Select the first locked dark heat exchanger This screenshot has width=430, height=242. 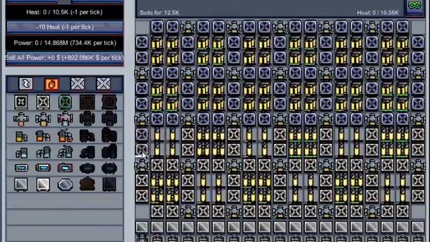pyautogui.click(x=87, y=119)
